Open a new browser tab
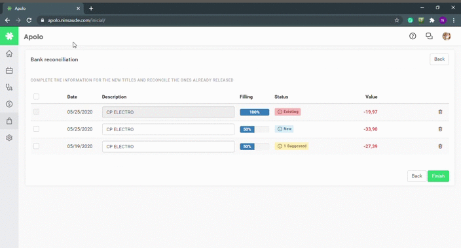The image size is (461, 248). click(91, 8)
